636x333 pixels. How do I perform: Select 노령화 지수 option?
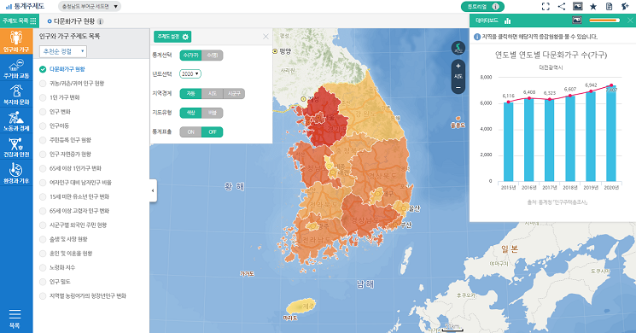coord(43,268)
